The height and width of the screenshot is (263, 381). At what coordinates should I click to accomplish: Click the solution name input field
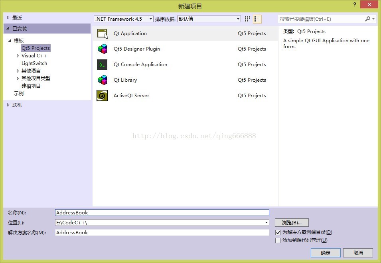click(x=162, y=232)
